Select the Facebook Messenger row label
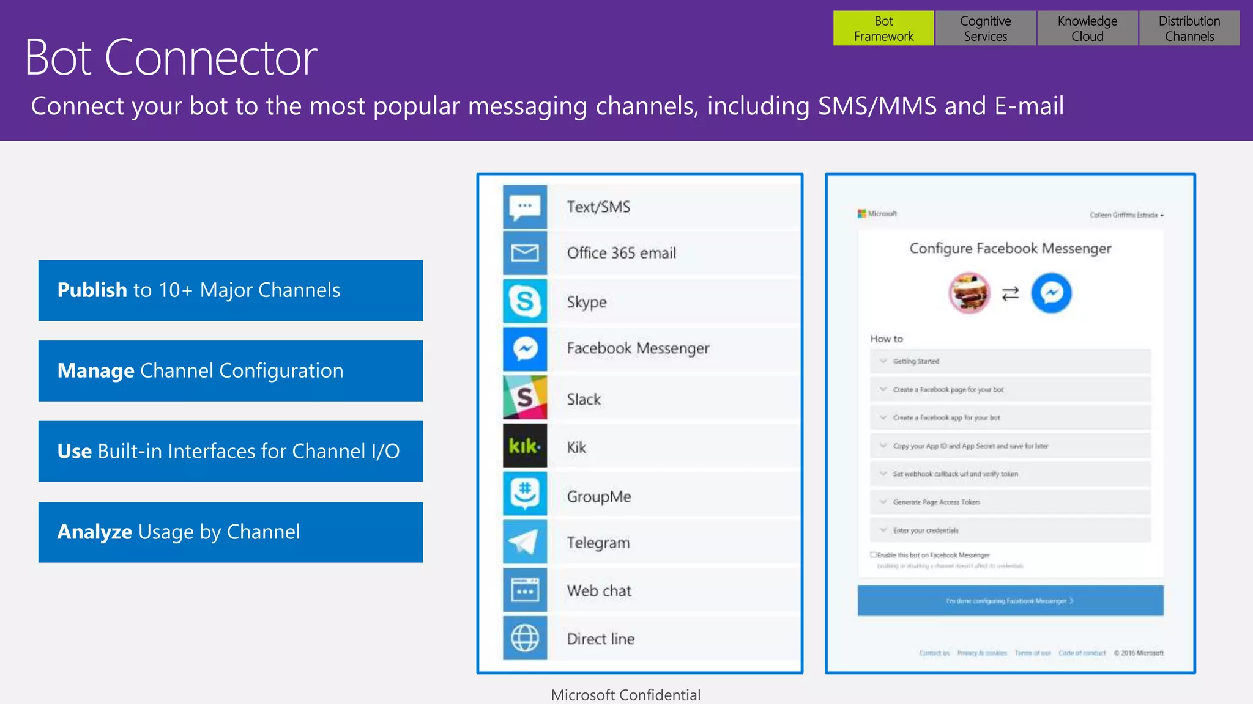Screen dimensions: 1253x704 click(x=638, y=348)
